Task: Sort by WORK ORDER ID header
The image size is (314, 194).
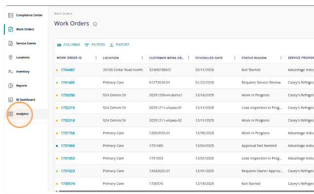Action: point(69,58)
